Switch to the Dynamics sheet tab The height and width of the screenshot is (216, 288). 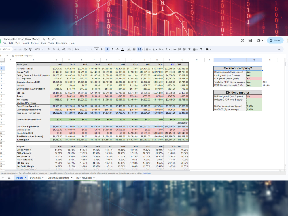[x=37, y=178]
